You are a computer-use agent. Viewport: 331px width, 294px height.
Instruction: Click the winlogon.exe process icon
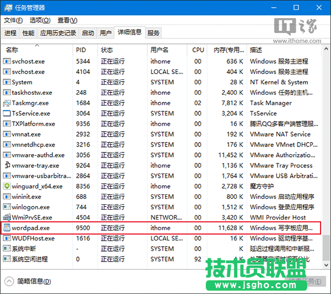point(7,207)
